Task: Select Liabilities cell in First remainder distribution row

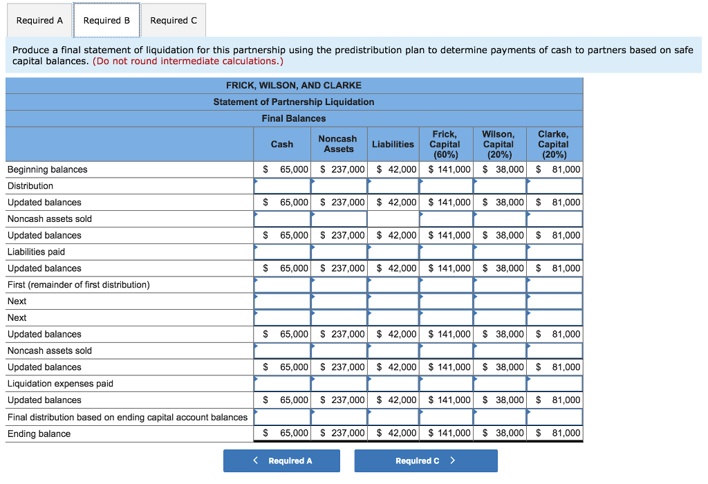Action: (393, 285)
